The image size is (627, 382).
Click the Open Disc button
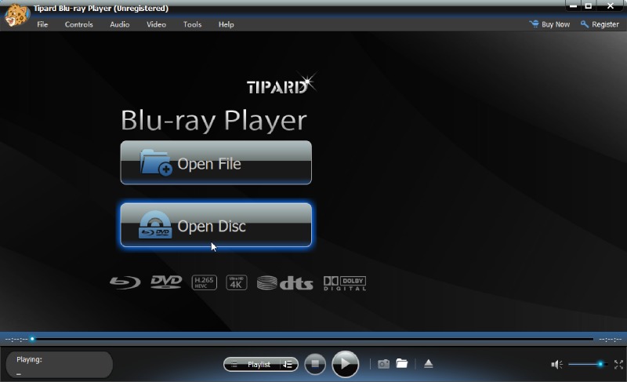pos(216,225)
